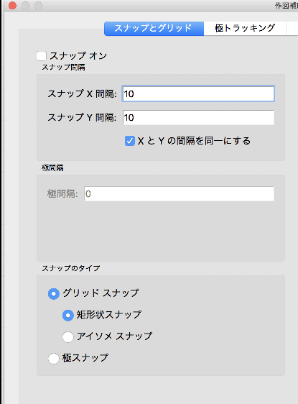Uncheck X と Y の間隔を同一にする
The height and width of the screenshot is (404, 298).
click(130, 141)
